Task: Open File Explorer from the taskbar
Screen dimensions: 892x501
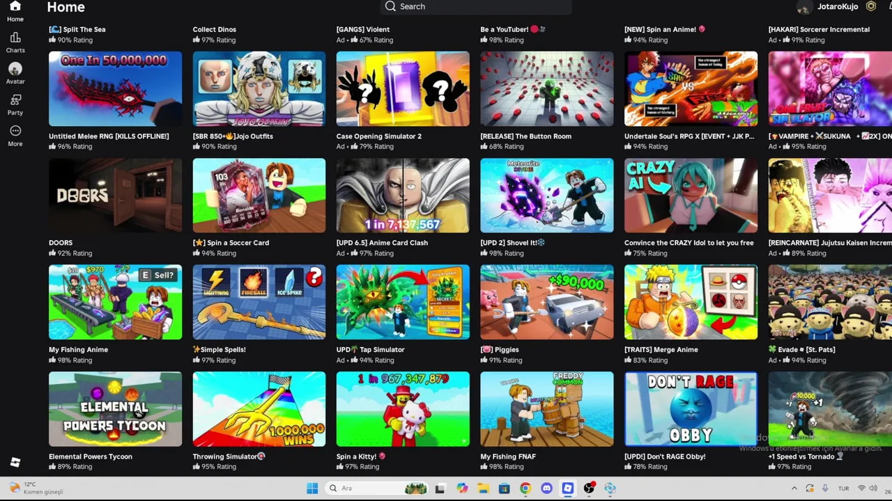Action: [x=483, y=488]
